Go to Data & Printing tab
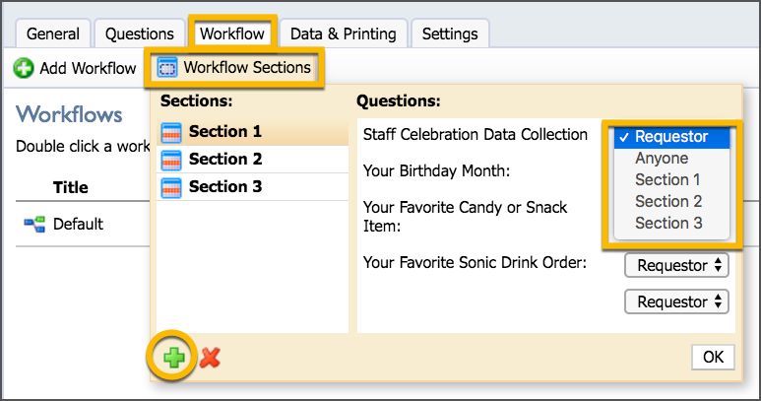 click(x=344, y=33)
